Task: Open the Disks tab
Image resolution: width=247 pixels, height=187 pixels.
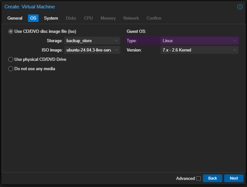Action: click(x=71, y=18)
